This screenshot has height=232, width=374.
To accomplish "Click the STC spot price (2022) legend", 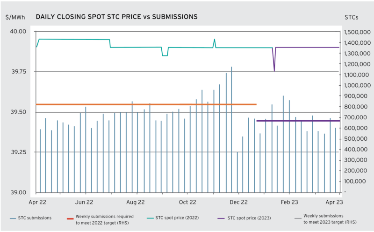I will click(173, 218).
